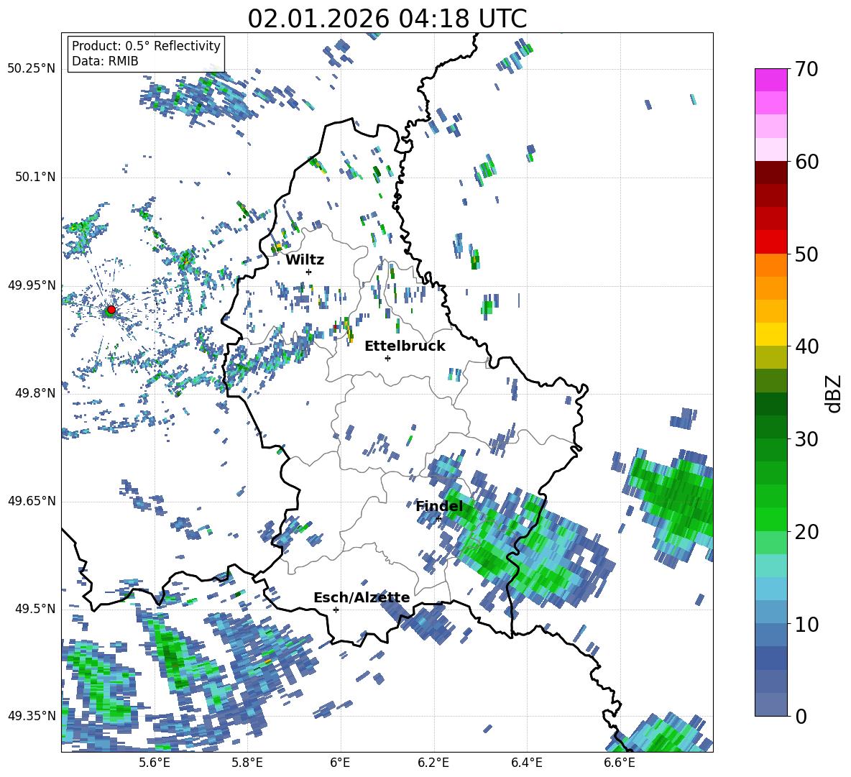
Task: Click the Wiltz city label
Action: click(x=305, y=260)
